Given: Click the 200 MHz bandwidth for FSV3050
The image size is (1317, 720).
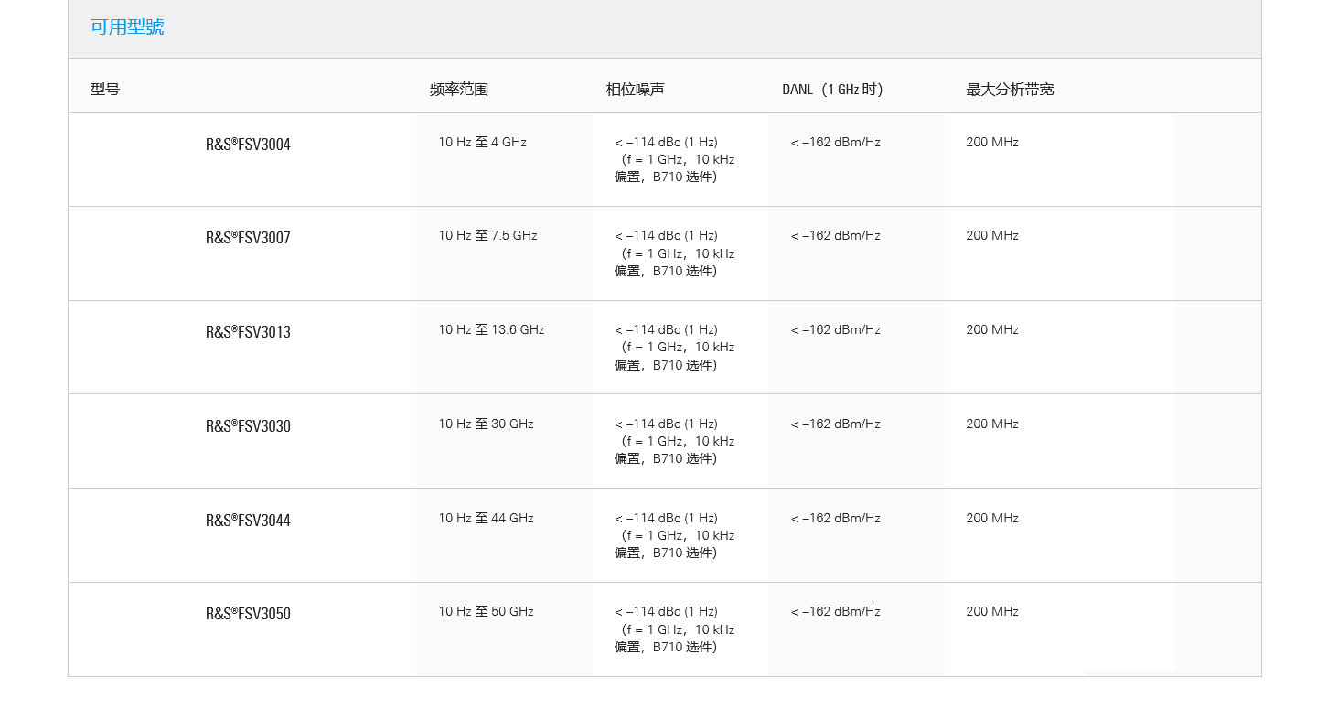Looking at the screenshot, I should [992, 612].
